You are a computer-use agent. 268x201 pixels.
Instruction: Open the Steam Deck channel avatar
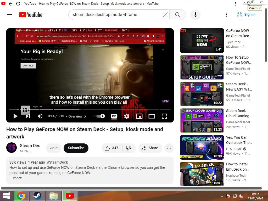click(x=12, y=148)
